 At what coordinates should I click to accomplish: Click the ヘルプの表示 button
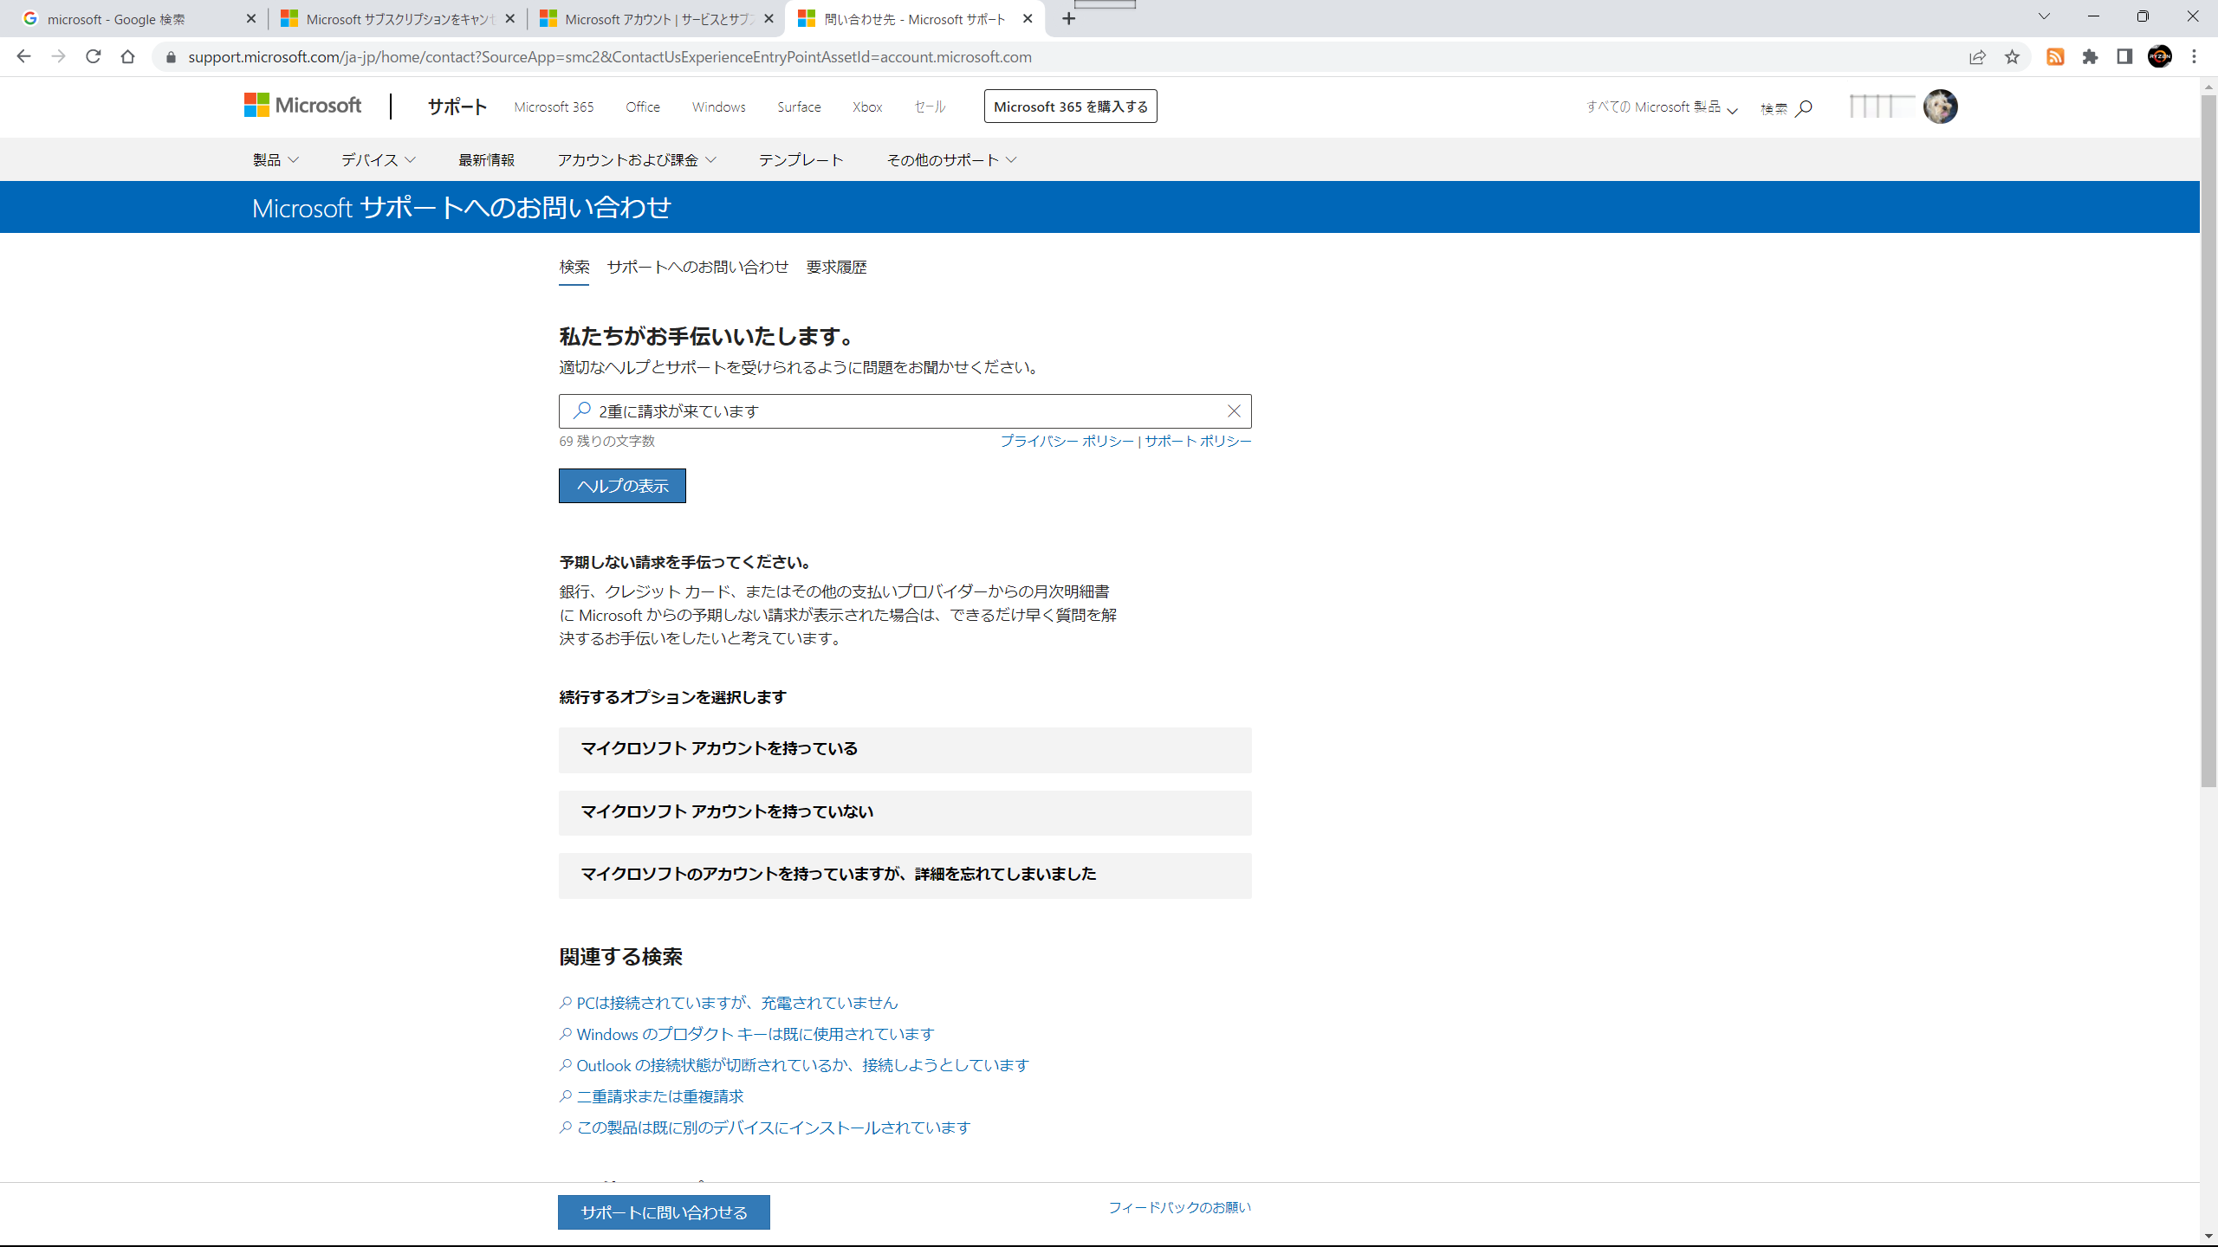(622, 486)
